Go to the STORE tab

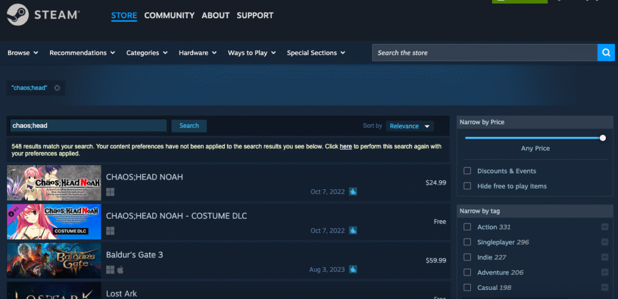tap(124, 16)
